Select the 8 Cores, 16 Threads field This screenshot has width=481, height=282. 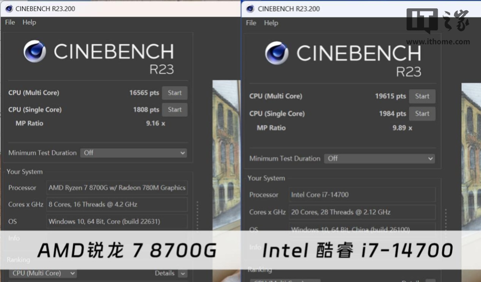coord(117,205)
